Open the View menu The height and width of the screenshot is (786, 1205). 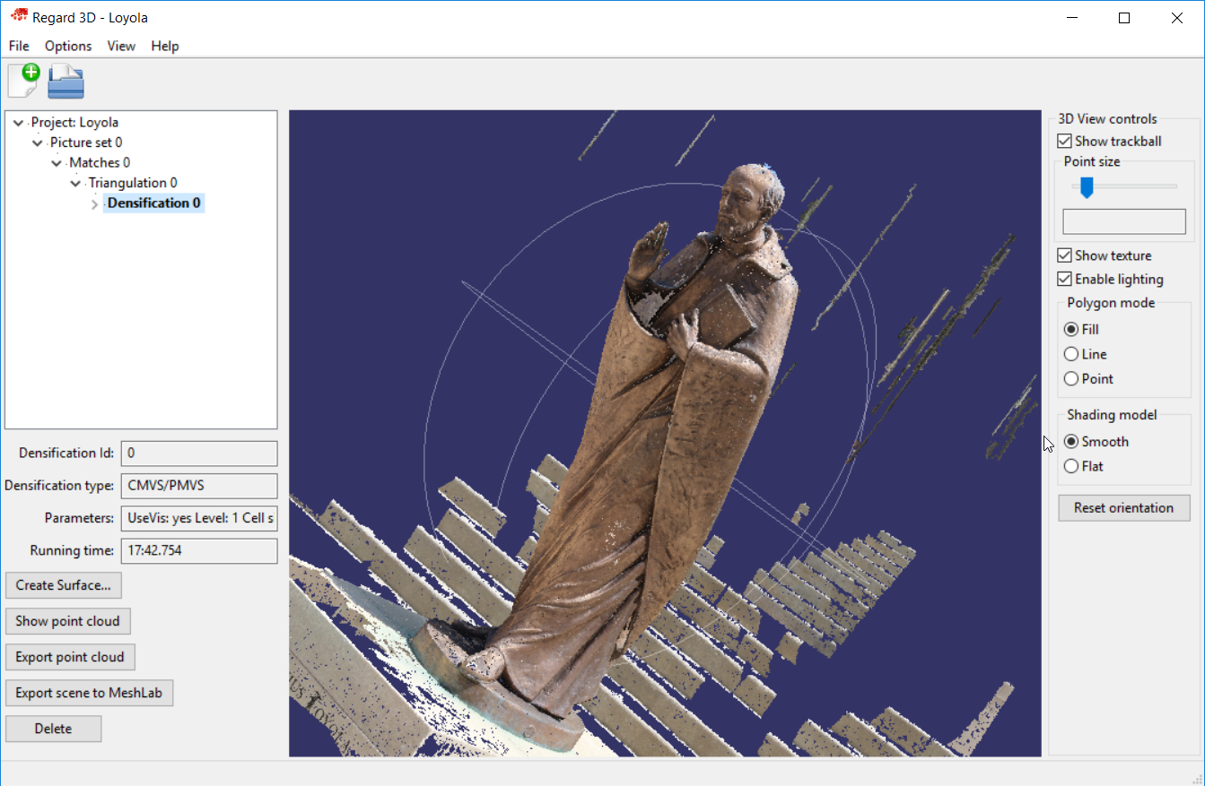121,46
